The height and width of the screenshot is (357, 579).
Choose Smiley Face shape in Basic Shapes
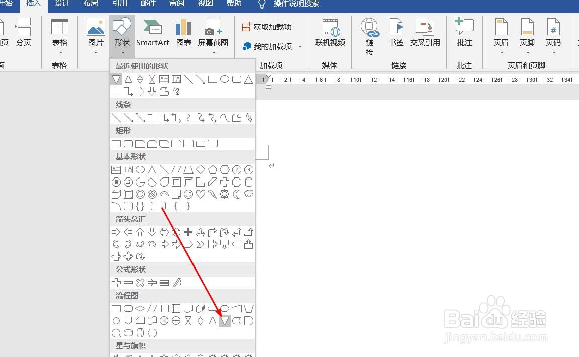188,194
